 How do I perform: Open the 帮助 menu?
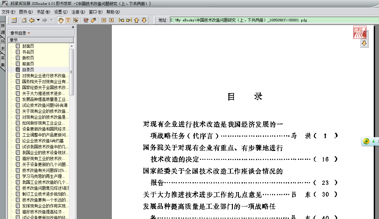113,12
